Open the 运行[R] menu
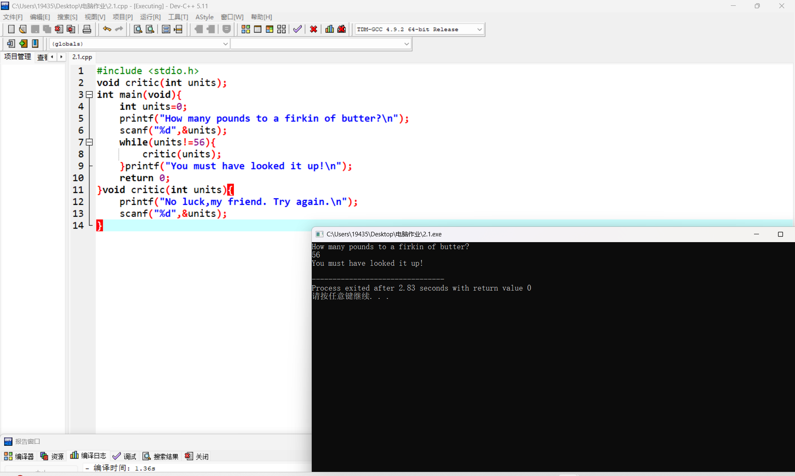The height and width of the screenshot is (476, 795). (x=150, y=17)
